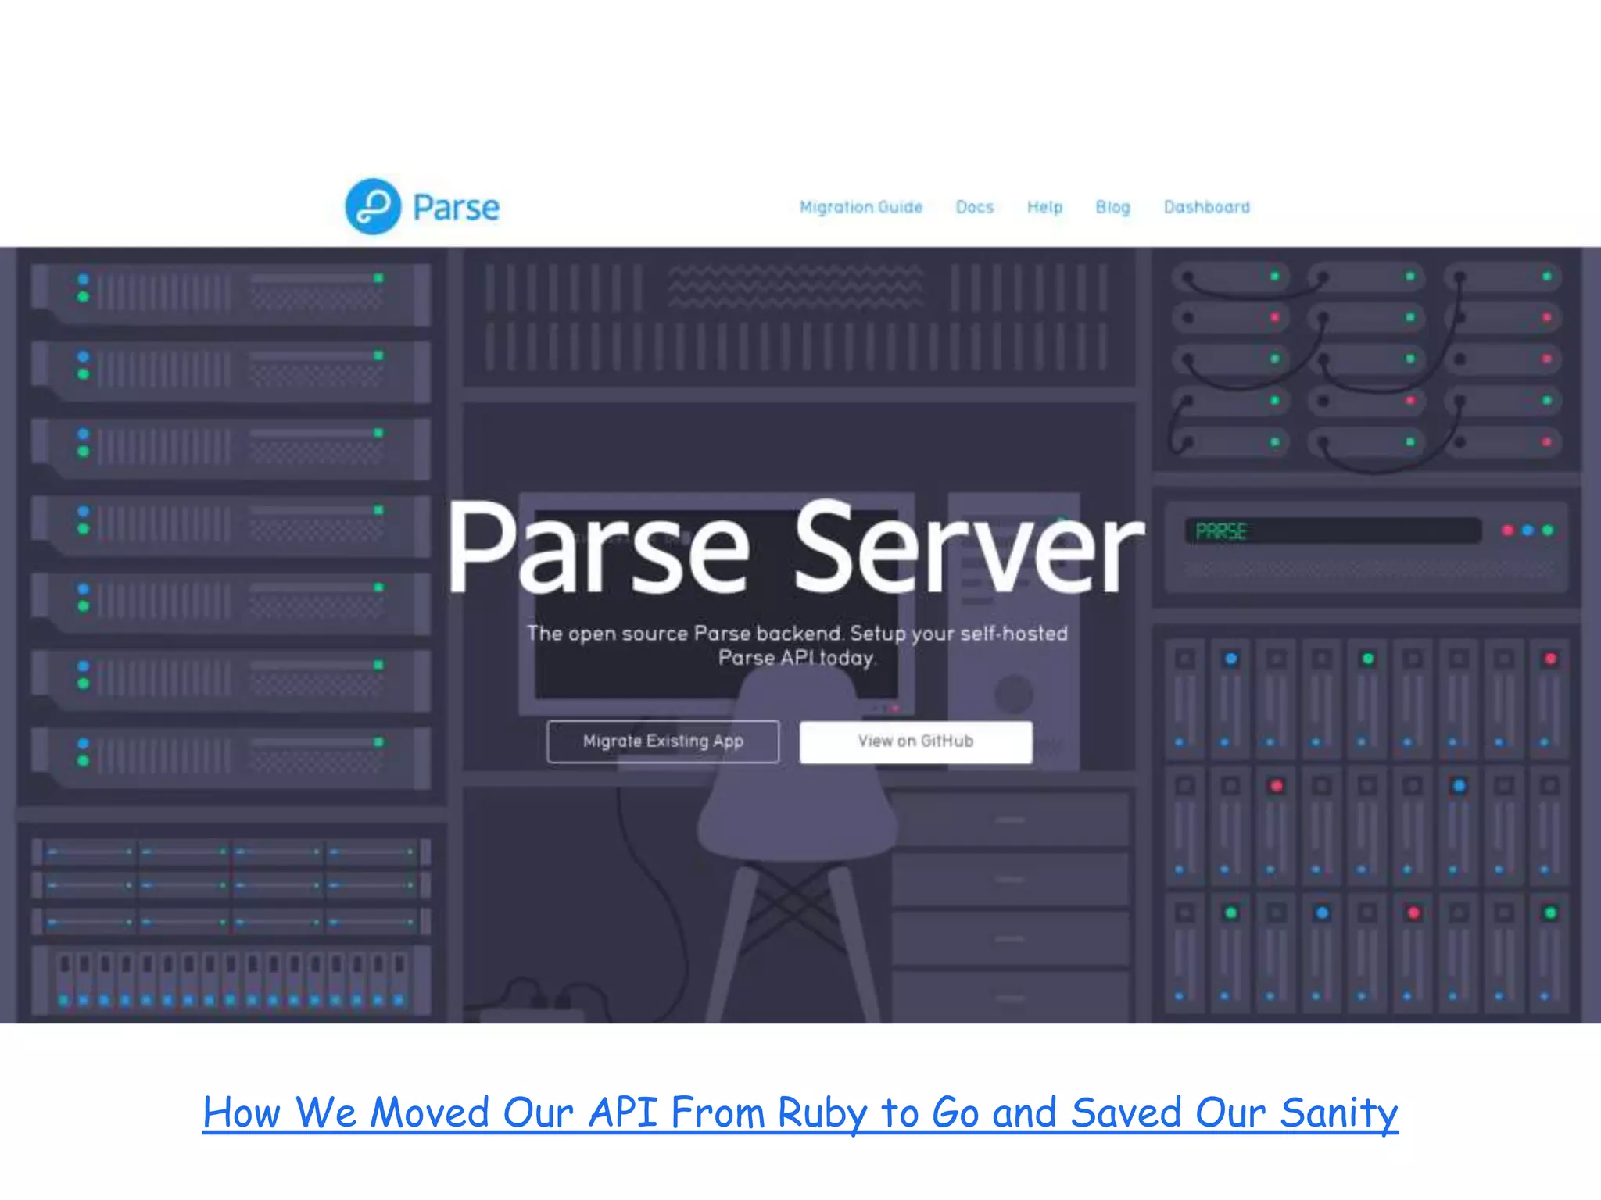Viewport: 1601px width, 1200px height.
Task: Click the topmost server unit in left rack
Action: tap(231, 294)
